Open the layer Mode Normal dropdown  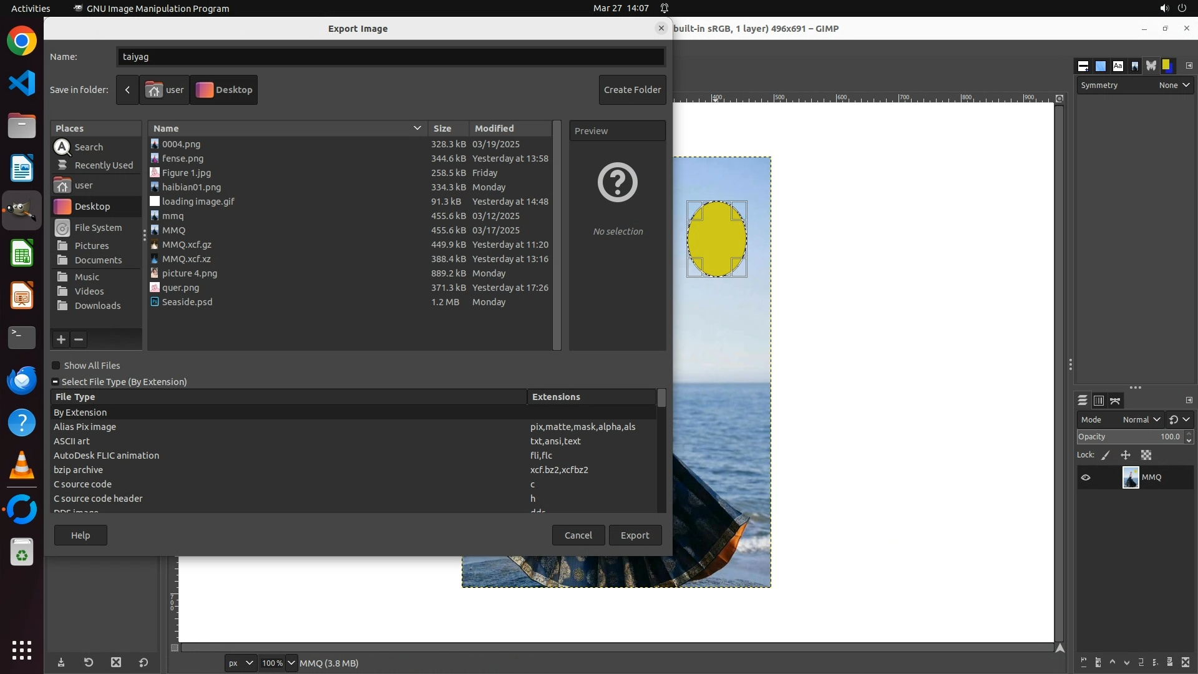coord(1141,420)
